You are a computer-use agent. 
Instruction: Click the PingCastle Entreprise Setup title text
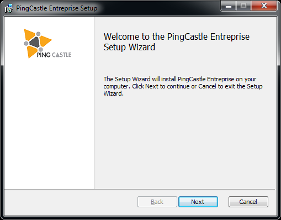tap(57, 8)
